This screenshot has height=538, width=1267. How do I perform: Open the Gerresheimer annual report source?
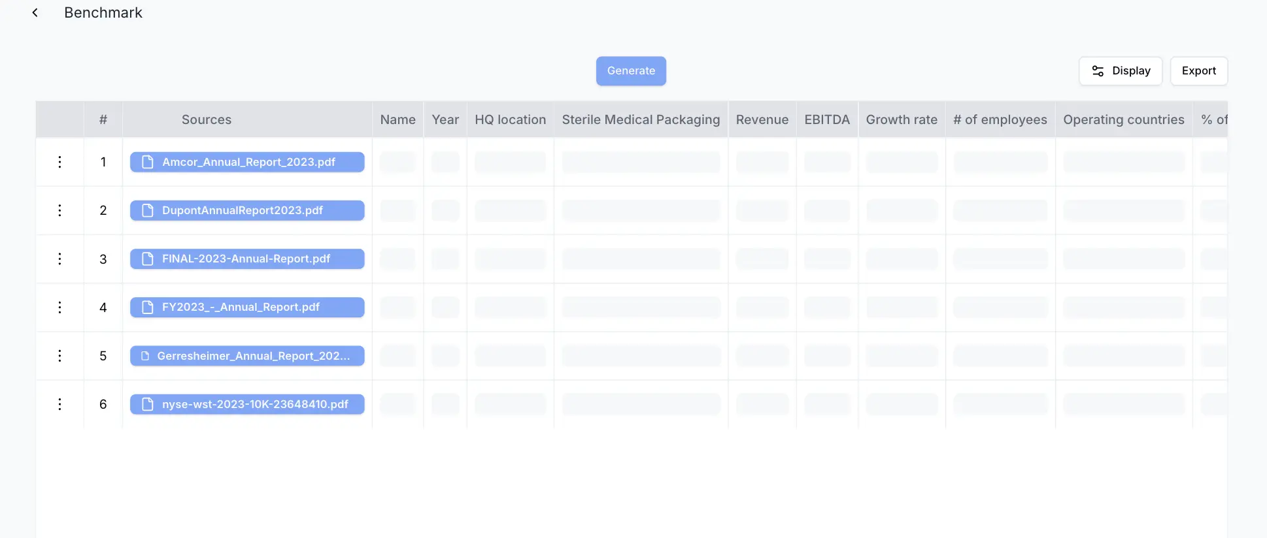[246, 356]
